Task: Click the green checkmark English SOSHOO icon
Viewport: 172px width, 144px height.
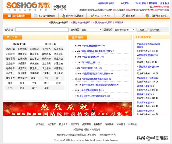Action: tap(92, 16)
